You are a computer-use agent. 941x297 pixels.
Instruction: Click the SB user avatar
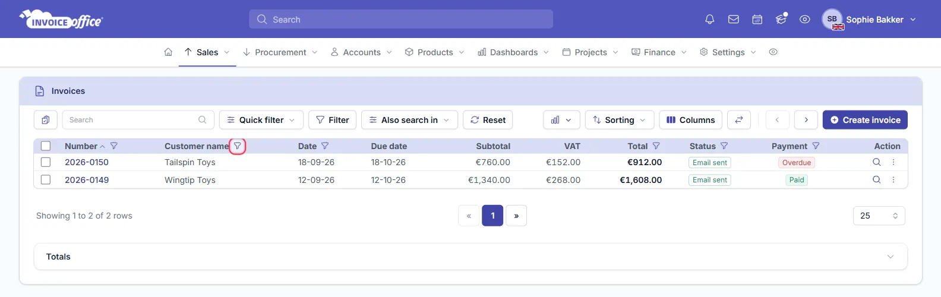point(832,19)
